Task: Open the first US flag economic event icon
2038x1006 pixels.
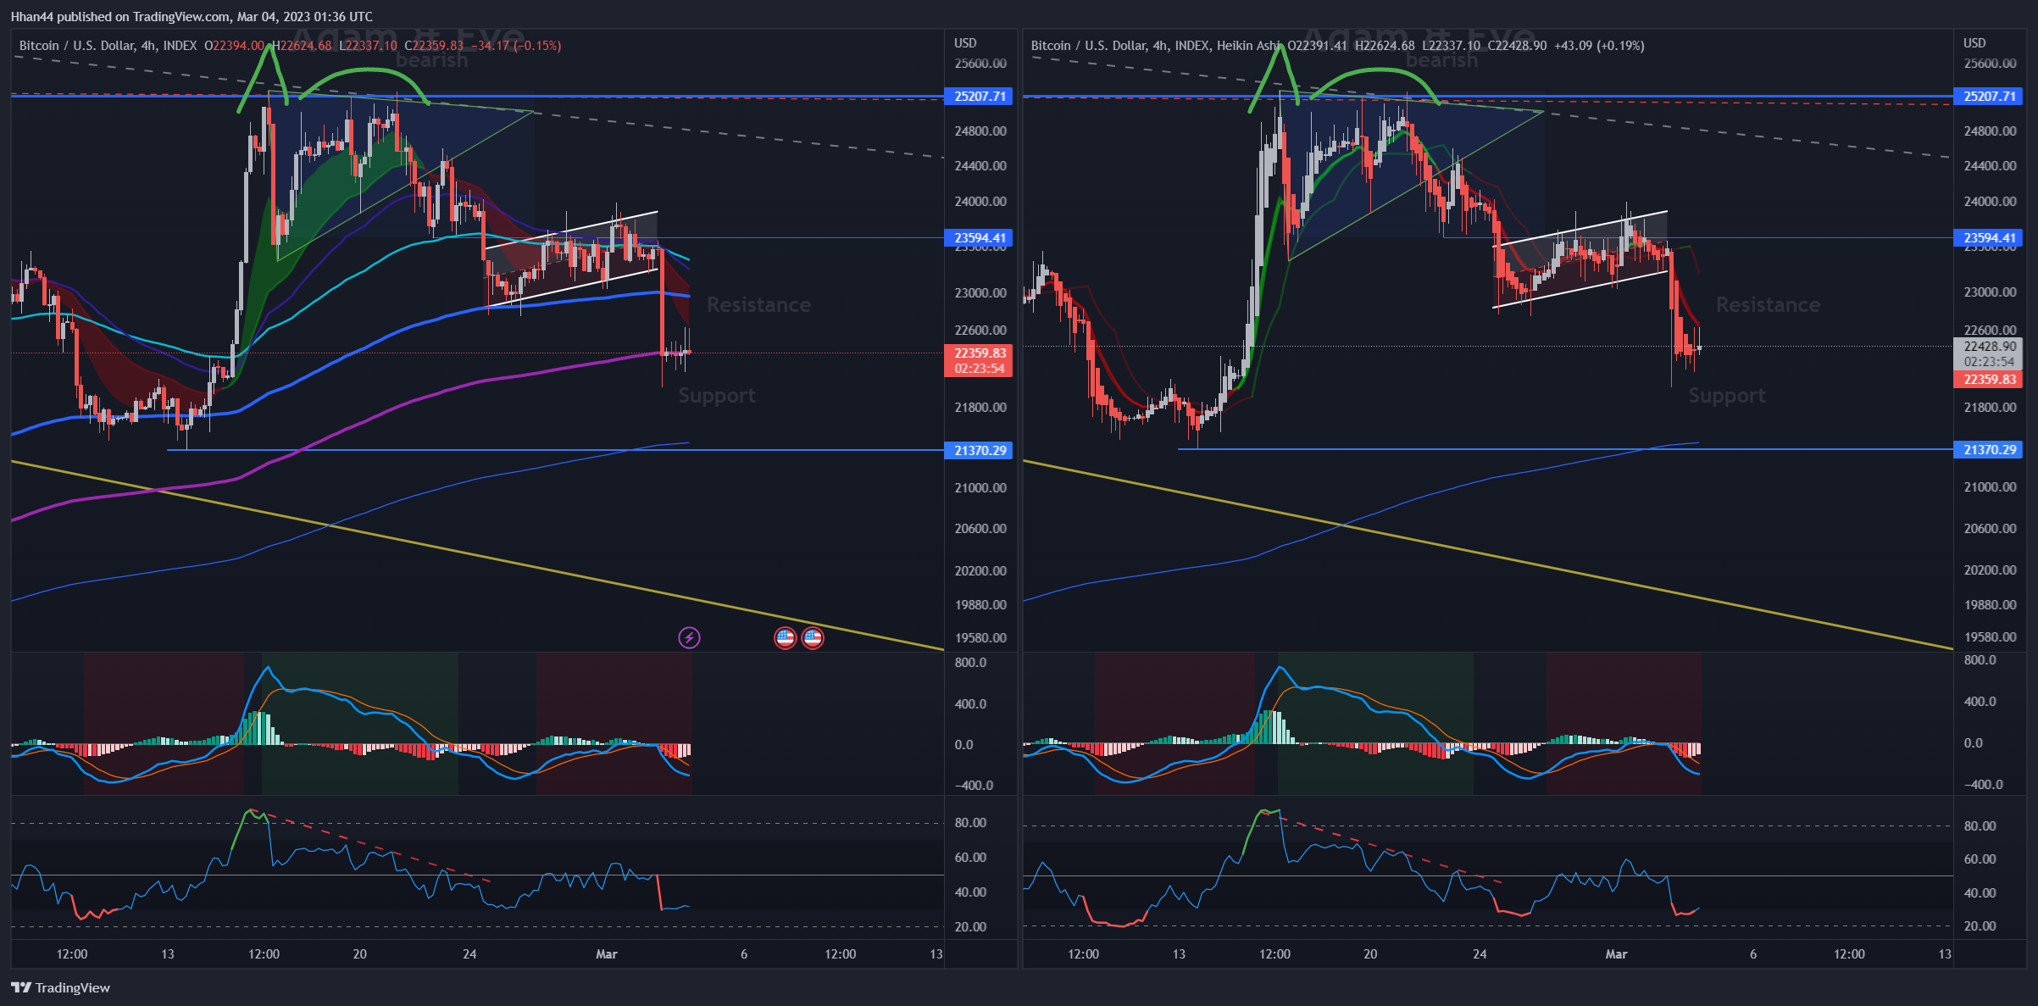Action: pos(786,637)
